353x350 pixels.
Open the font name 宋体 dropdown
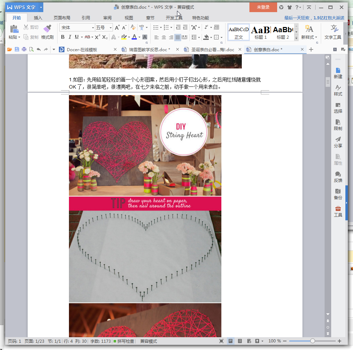pyautogui.click(x=93, y=28)
